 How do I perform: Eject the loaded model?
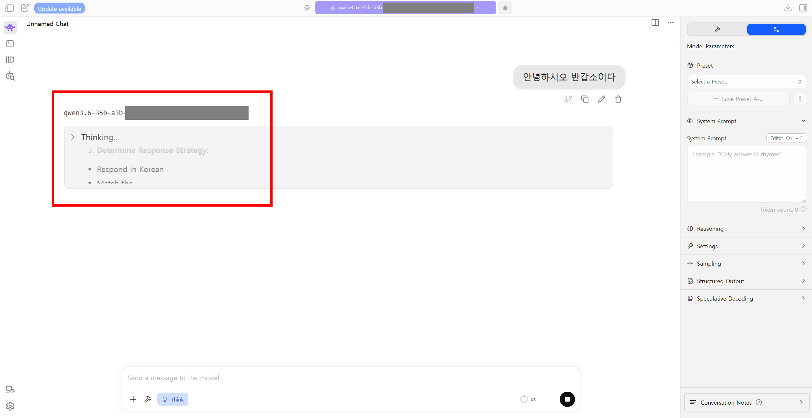[x=505, y=8]
